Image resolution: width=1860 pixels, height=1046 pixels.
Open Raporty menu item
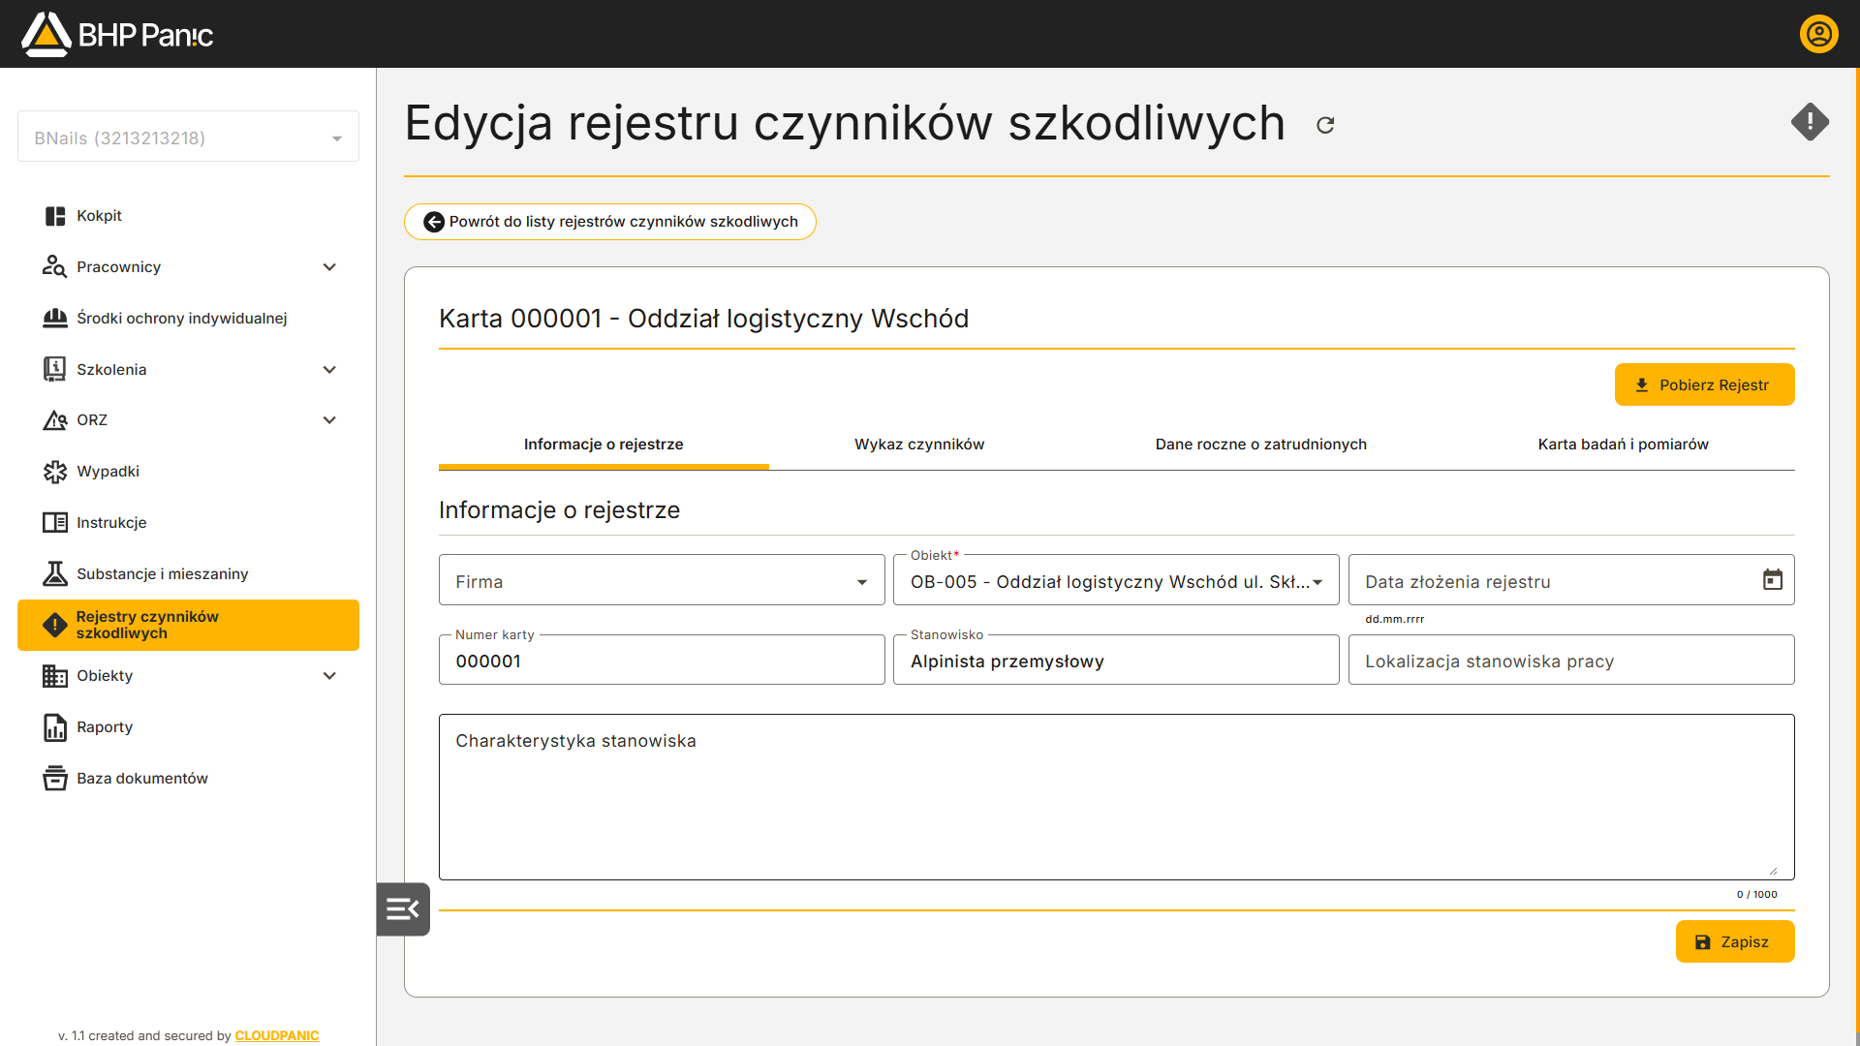click(188, 727)
